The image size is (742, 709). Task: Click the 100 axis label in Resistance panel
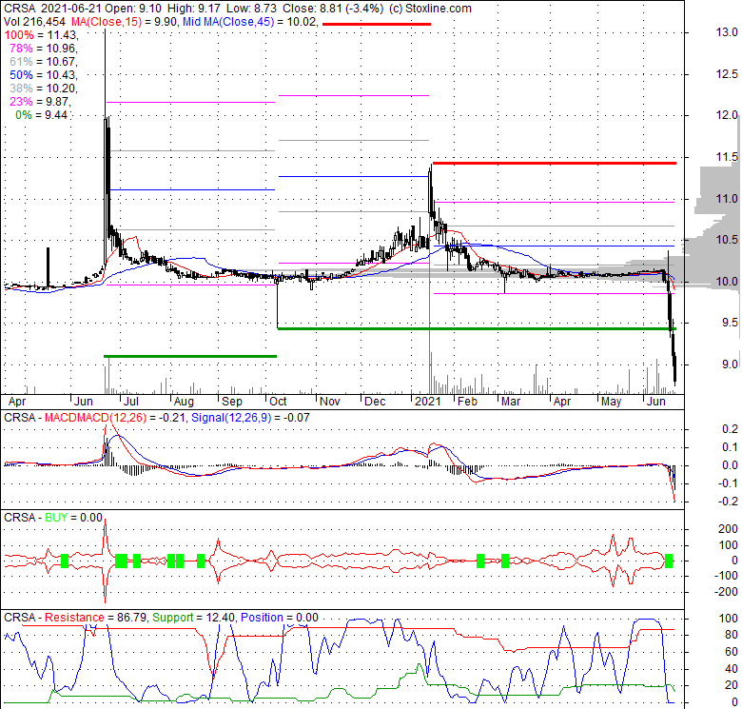click(728, 619)
